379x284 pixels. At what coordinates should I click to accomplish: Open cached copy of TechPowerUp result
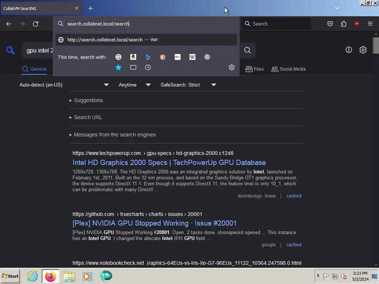point(294,196)
